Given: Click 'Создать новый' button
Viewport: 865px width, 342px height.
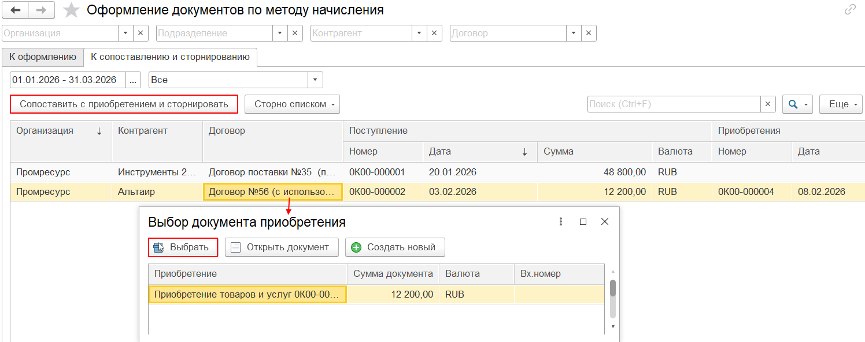Looking at the screenshot, I should click(395, 247).
